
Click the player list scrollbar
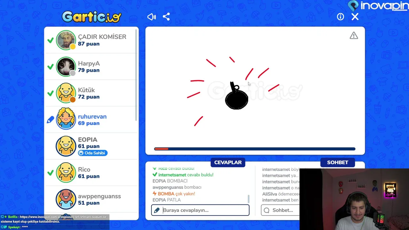(x=136, y=75)
